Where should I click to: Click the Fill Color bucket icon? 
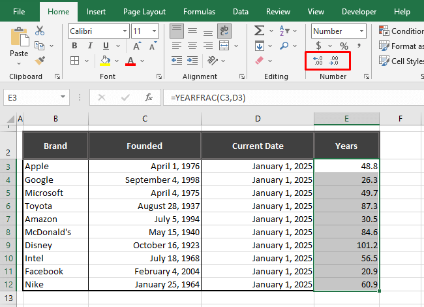coord(105,61)
